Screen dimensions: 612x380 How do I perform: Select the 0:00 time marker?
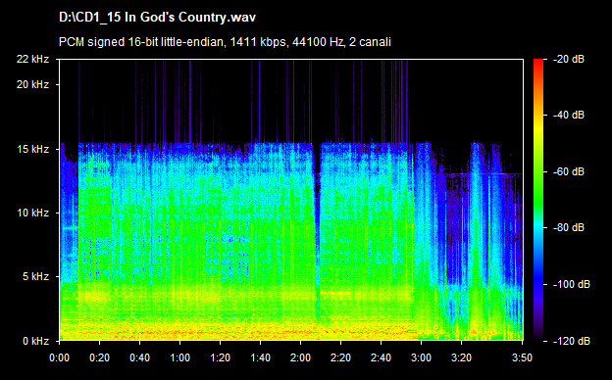pyautogui.click(x=59, y=357)
